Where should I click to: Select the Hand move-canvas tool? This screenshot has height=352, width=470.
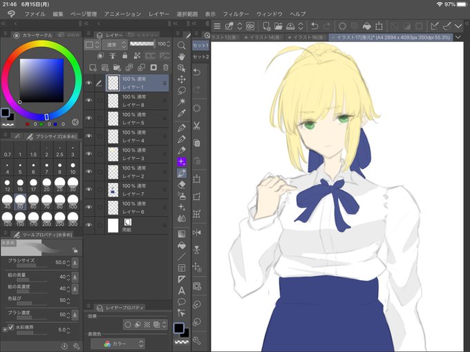181,57
